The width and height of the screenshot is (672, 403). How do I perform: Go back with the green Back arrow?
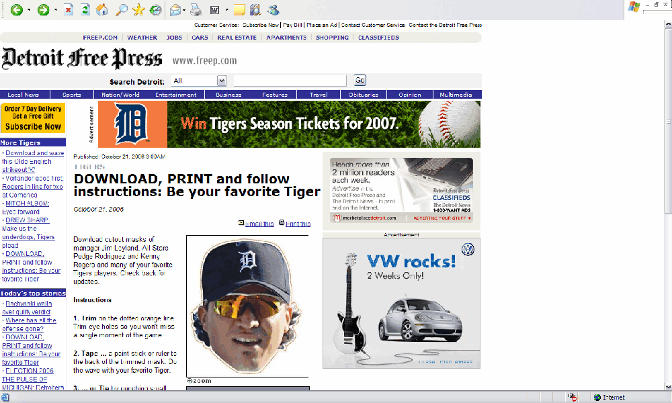point(17,9)
